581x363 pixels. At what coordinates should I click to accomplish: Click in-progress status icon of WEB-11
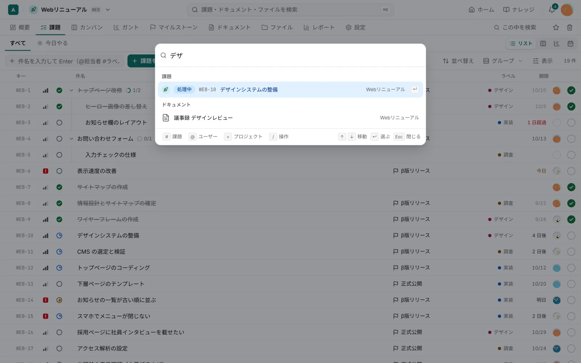point(59,252)
